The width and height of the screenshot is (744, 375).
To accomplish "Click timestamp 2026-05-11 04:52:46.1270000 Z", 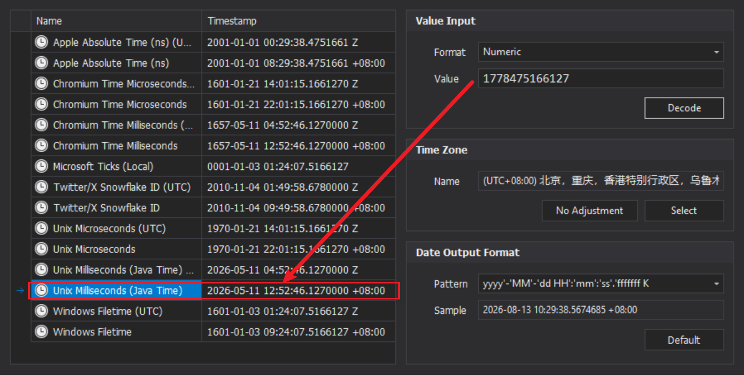I will [x=283, y=270].
